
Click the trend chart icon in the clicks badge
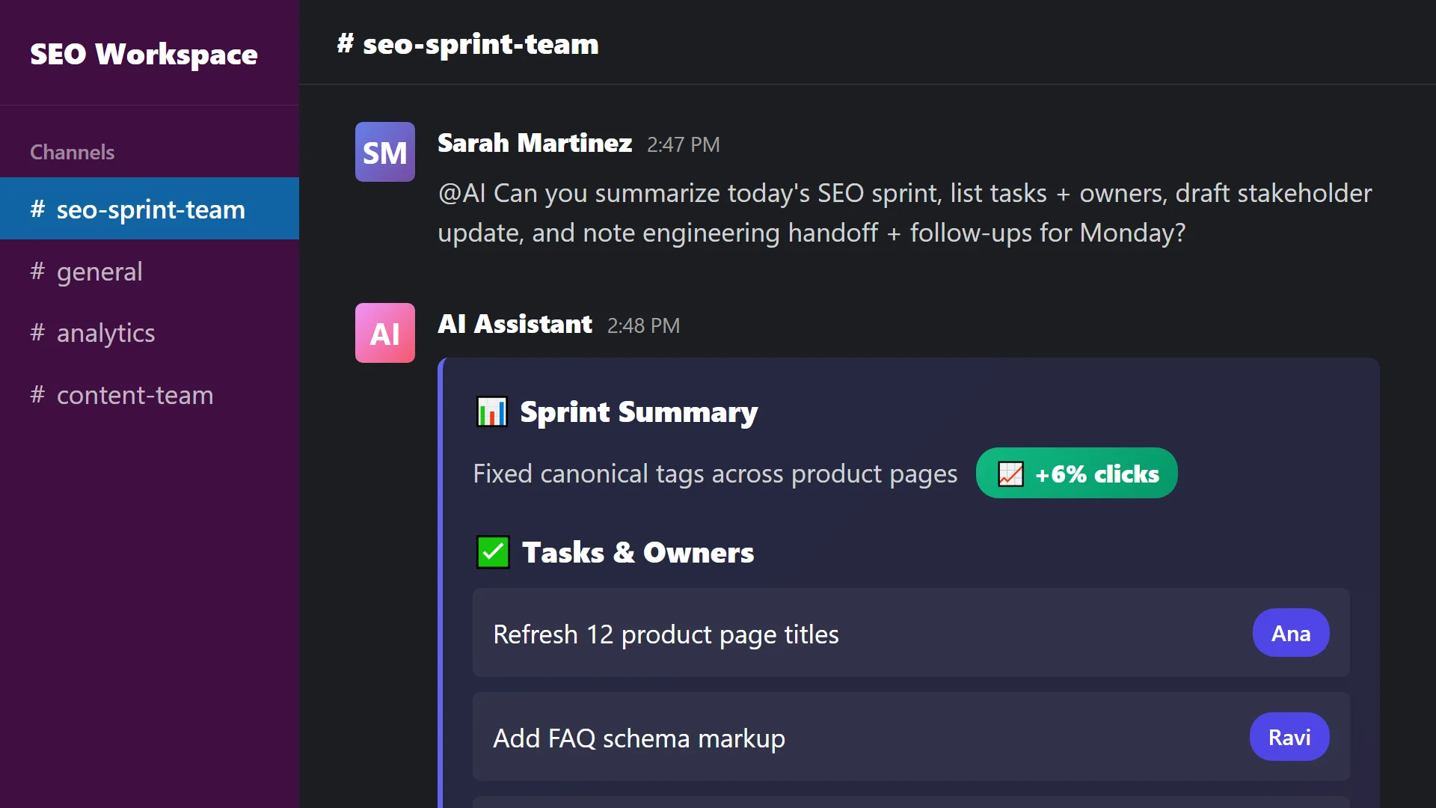coord(1010,474)
